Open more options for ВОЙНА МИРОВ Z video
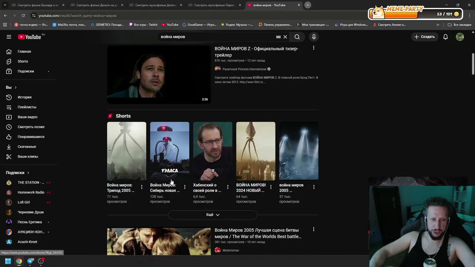The image size is (475, 267). pyautogui.click(x=314, y=48)
